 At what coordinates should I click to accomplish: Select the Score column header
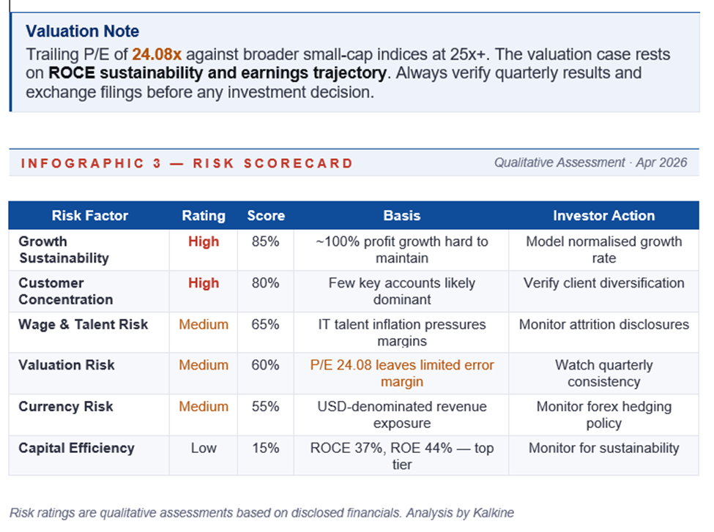point(264,216)
